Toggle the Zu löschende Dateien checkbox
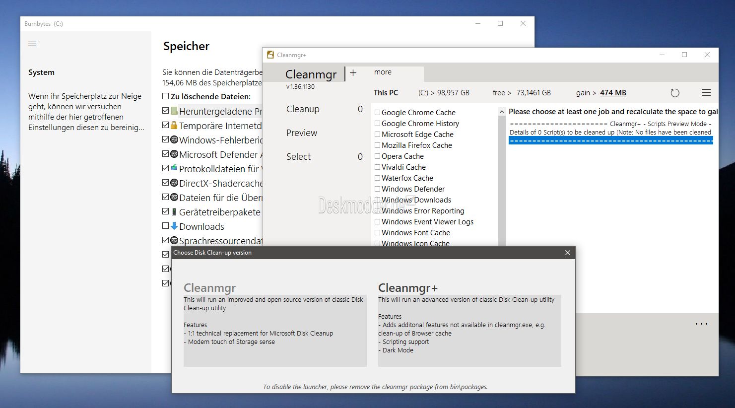This screenshot has height=408, width=735. click(166, 96)
